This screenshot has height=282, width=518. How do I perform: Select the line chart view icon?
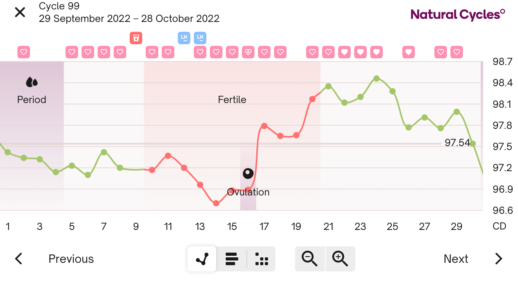click(x=201, y=258)
